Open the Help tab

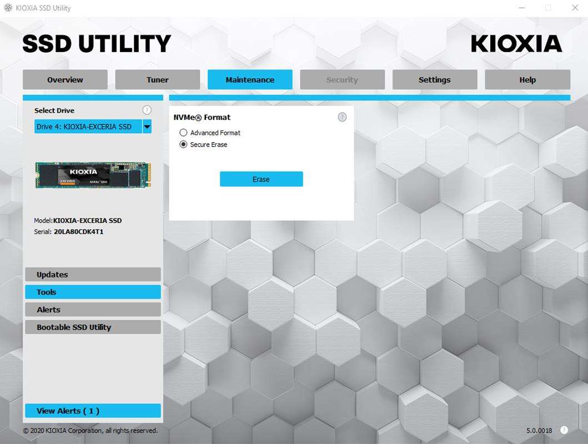[527, 80]
